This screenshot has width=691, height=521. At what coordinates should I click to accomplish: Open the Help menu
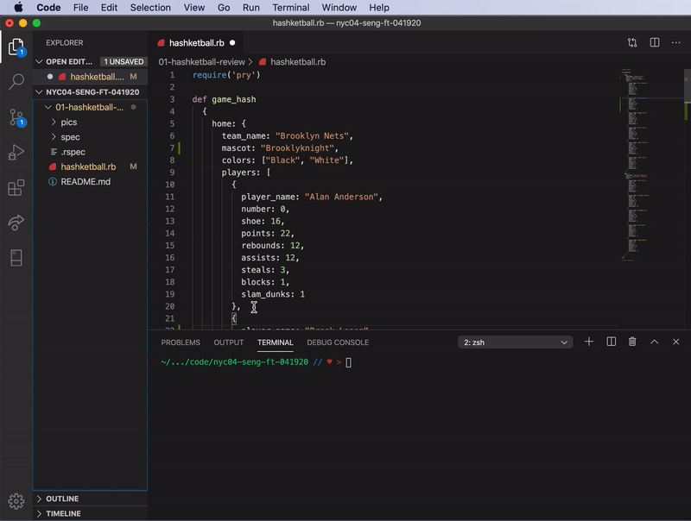click(379, 8)
